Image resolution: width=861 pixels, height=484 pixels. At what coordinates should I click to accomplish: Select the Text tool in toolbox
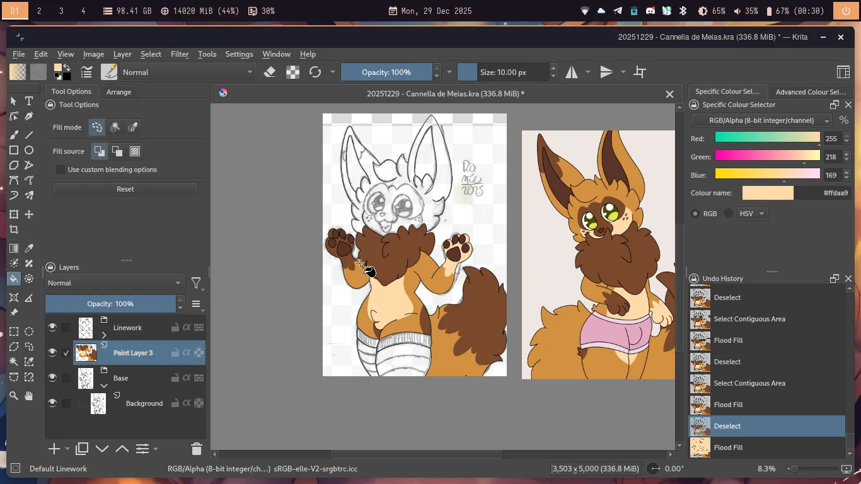point(29,101)
